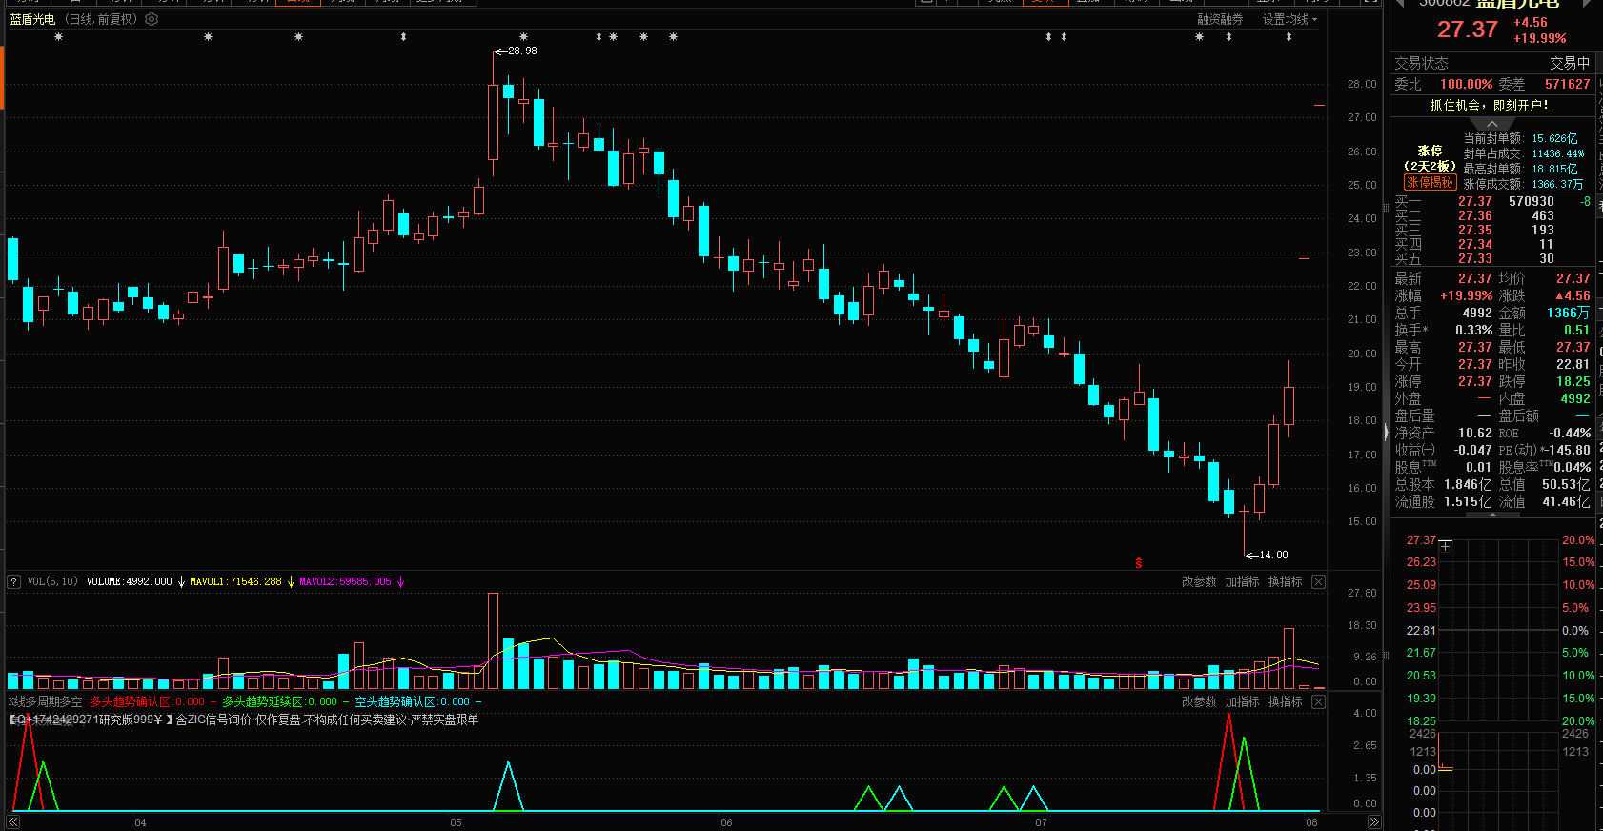The width and height of the screenshot is (1603, 831).
Task: Open chart settings gear next to 前复权
Action: point(152,19)
